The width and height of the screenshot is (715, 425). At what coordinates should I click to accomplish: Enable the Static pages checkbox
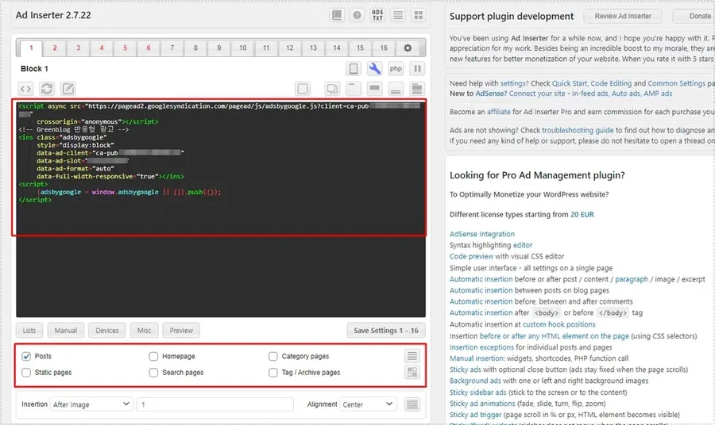pyautogui.click(x=26, y=373)
